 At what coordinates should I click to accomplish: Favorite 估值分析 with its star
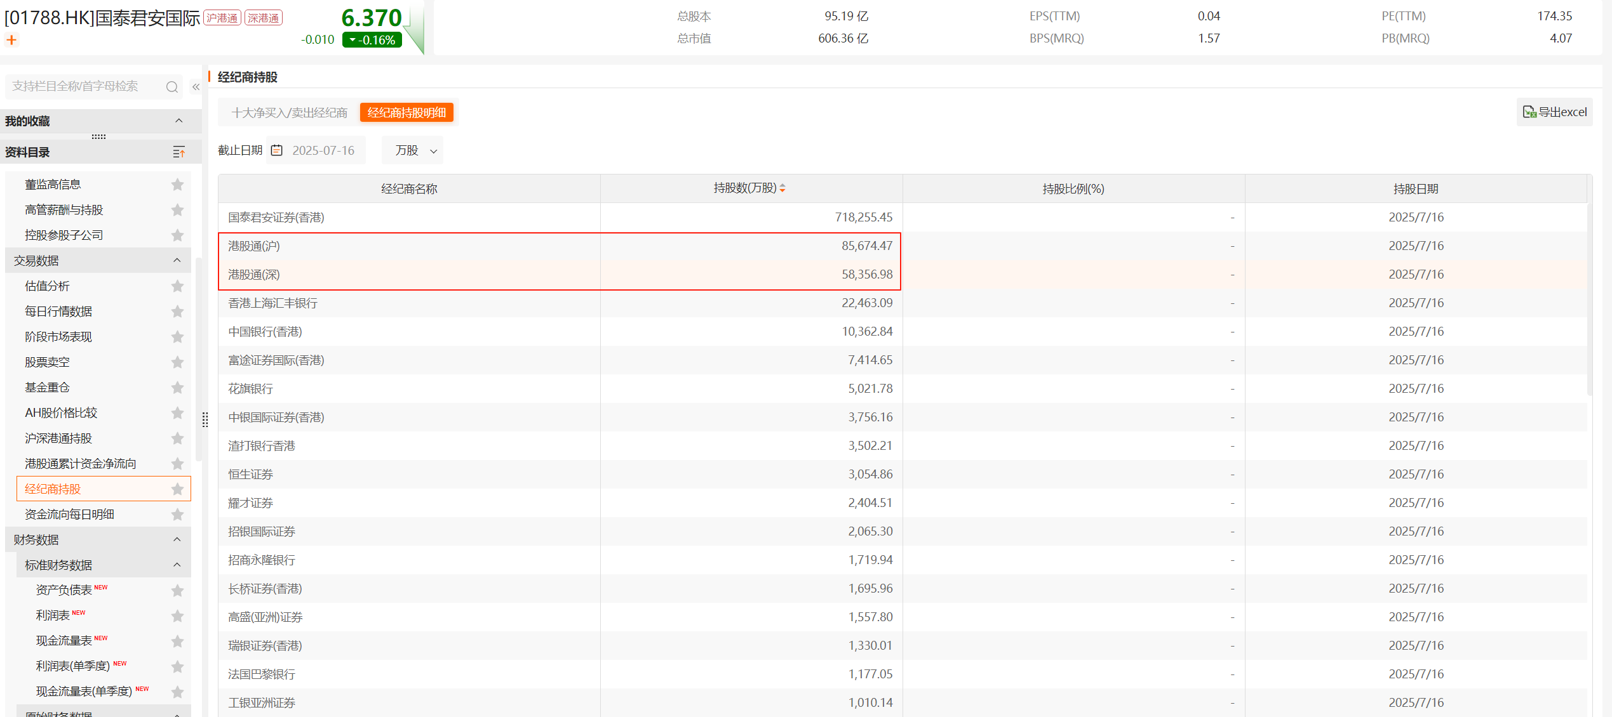pyautogui.click(x=177, y=286)
